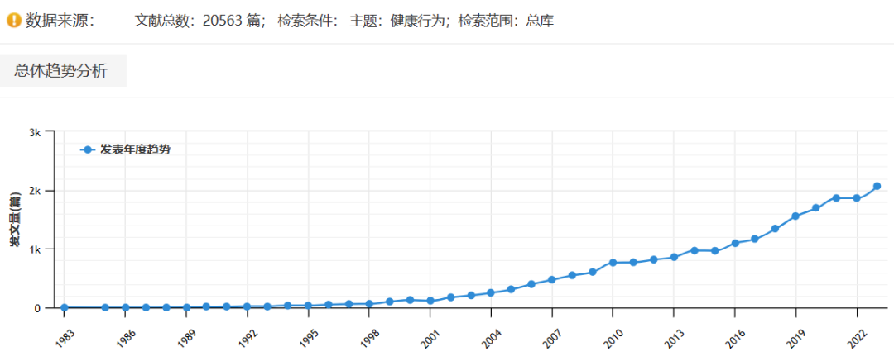Open the 总体趋势分析 tab
Viewport: 894px width, 361px height.
(x=61, y=71)
